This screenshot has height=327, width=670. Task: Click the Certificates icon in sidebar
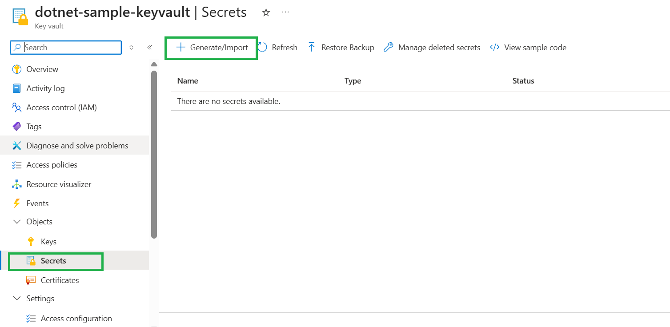coord(31,280)
